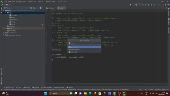The height and width of the screenshot is (96, 170).
Task: Open File Explorer from taskbar
Action: tap(85, 93)
